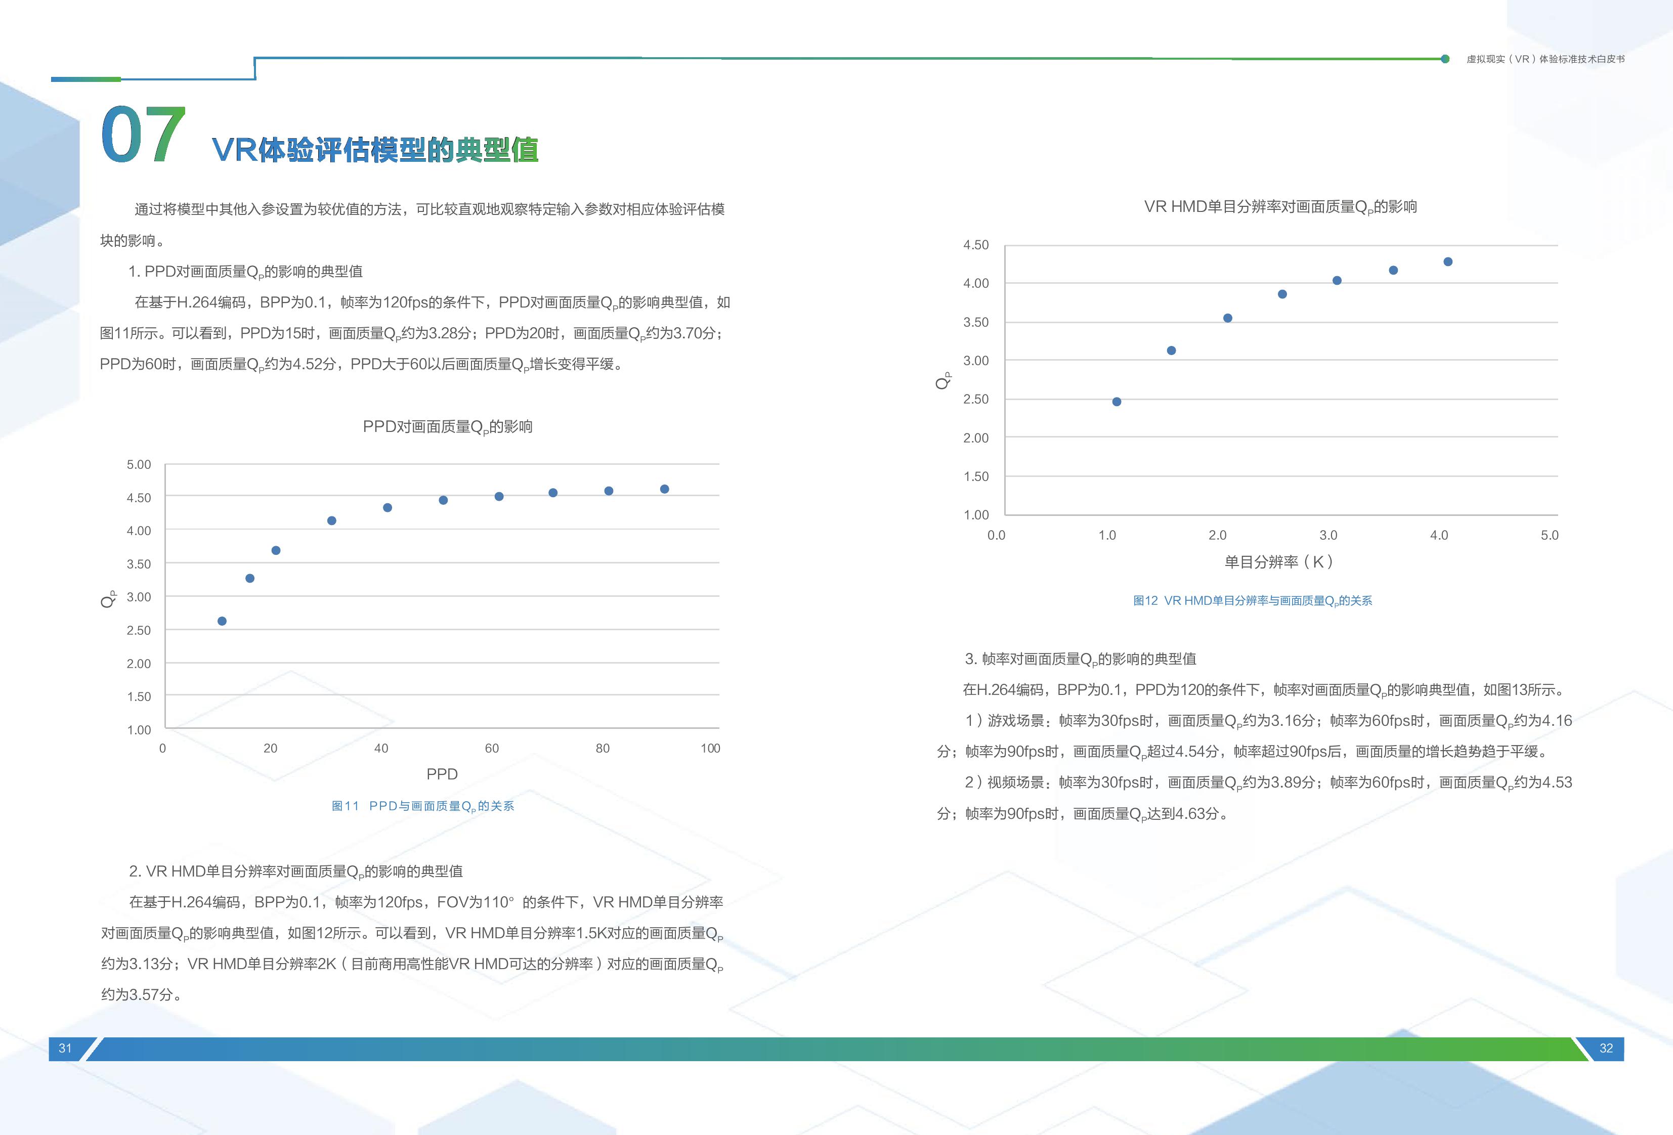Click x-axis tick 0.0 on resolution chart
Viewport: 1673px width, 1135px height.
click(x=996, y=536)
